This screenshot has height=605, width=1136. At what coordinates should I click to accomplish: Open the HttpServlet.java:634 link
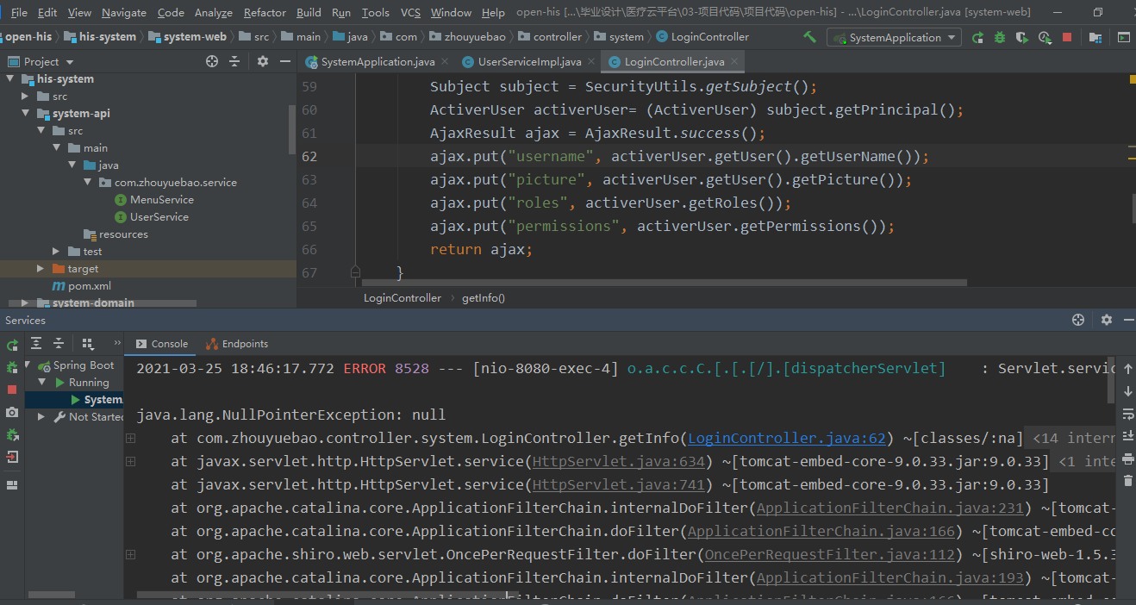619,461
